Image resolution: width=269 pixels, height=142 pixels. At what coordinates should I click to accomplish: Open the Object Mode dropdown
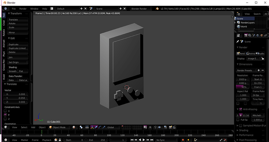click(59, 127)
